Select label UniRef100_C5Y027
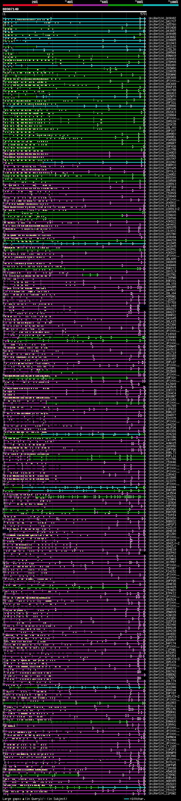 (x=162, y=790)
